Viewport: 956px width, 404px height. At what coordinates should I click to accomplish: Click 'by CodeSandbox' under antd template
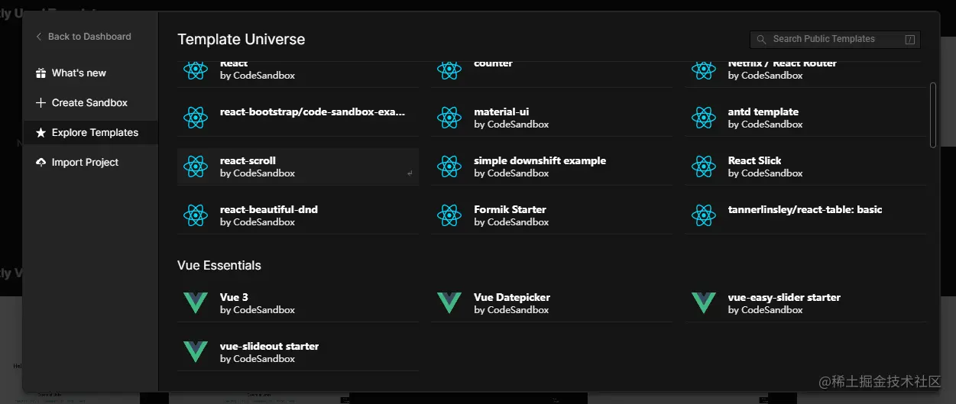(x=766, y=124)
